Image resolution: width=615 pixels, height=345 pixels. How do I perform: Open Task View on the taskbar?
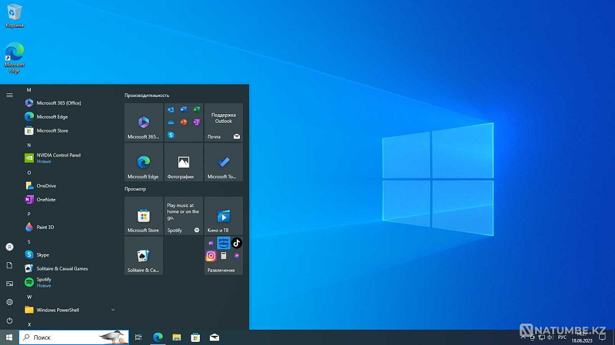[138, 337]
